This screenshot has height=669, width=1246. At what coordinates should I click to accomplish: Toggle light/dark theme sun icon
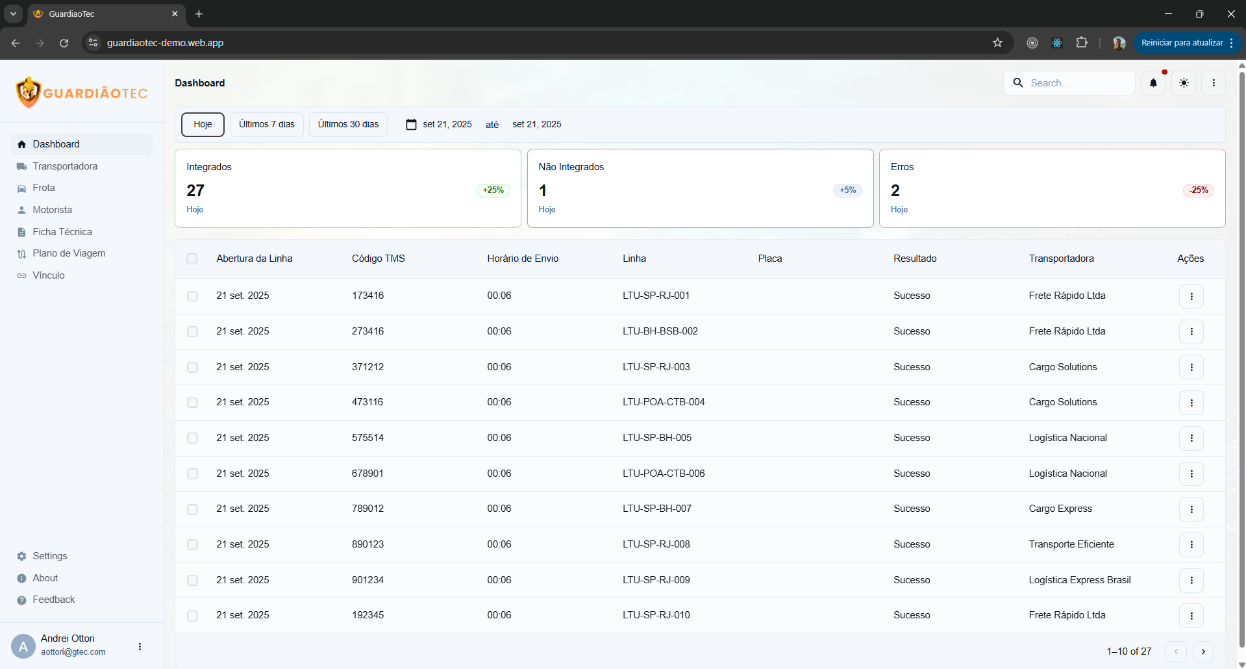pyautogui.click(x=1184, y=83)
